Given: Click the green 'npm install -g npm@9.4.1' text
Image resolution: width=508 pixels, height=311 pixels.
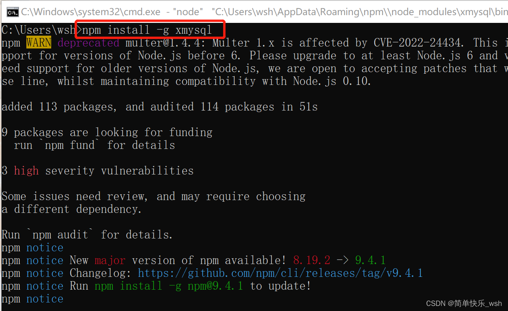Looking at the screenshot, I should click(x=169, y=286).
